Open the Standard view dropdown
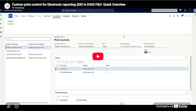 pyautogui.click(x=60, y=37)
